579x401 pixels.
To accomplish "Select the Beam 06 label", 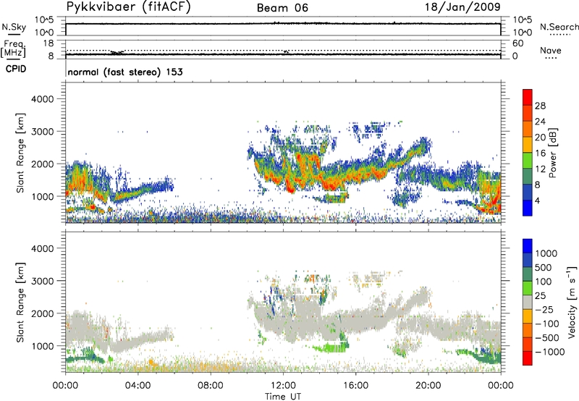I will [282, 8].
